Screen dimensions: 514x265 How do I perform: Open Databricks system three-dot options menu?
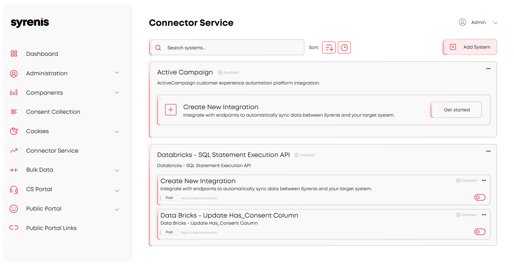pyautogui.click(x=488, y=151)
